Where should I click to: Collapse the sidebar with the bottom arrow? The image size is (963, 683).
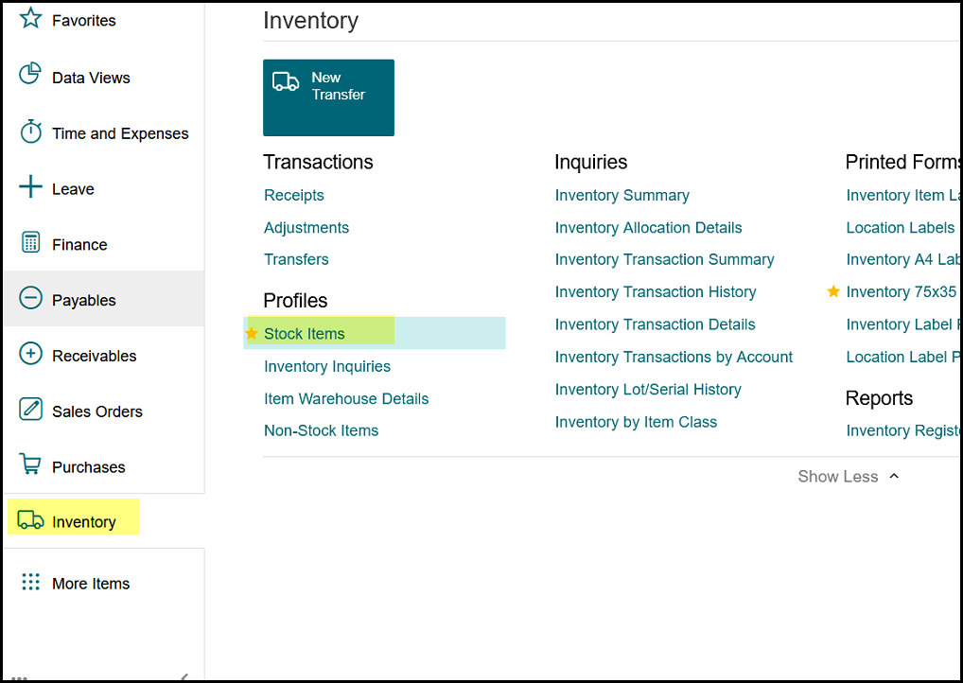click(184, 676)
